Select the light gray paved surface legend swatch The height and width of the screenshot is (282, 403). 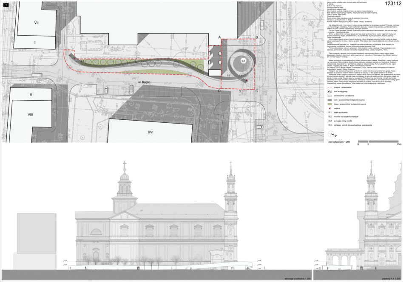330,96
